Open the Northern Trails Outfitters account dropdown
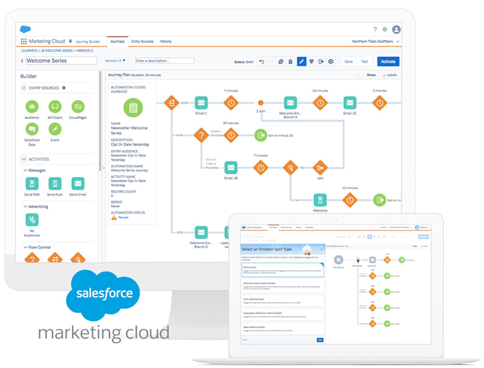 375,41
